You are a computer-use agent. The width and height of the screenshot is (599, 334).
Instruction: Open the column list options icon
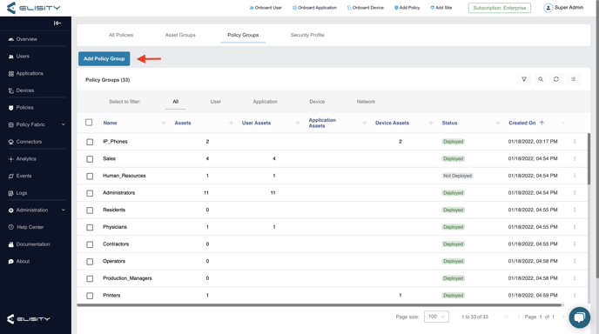(x=573, y=79)
